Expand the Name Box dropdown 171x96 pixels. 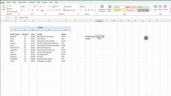click(6, 17)
